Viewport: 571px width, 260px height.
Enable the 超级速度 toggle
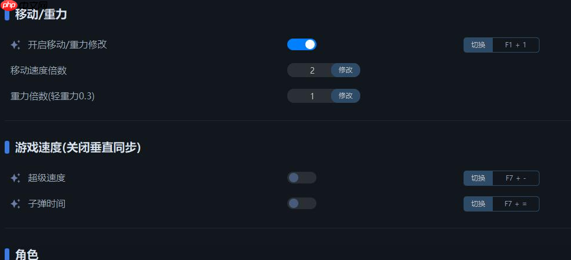(302, 178)
